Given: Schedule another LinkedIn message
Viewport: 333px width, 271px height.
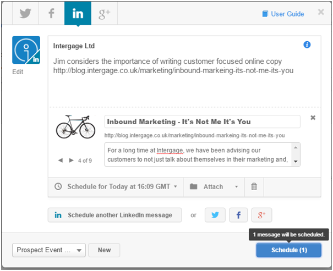Looking at the screenshot, I should coord(115,215).
